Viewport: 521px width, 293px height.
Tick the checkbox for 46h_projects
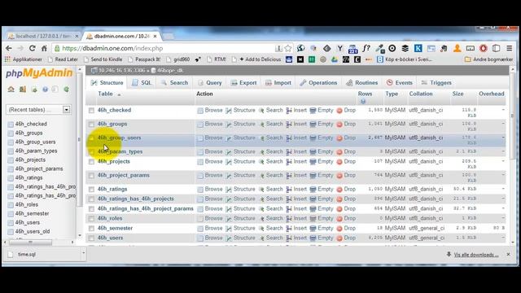click(x=91, y=162)
